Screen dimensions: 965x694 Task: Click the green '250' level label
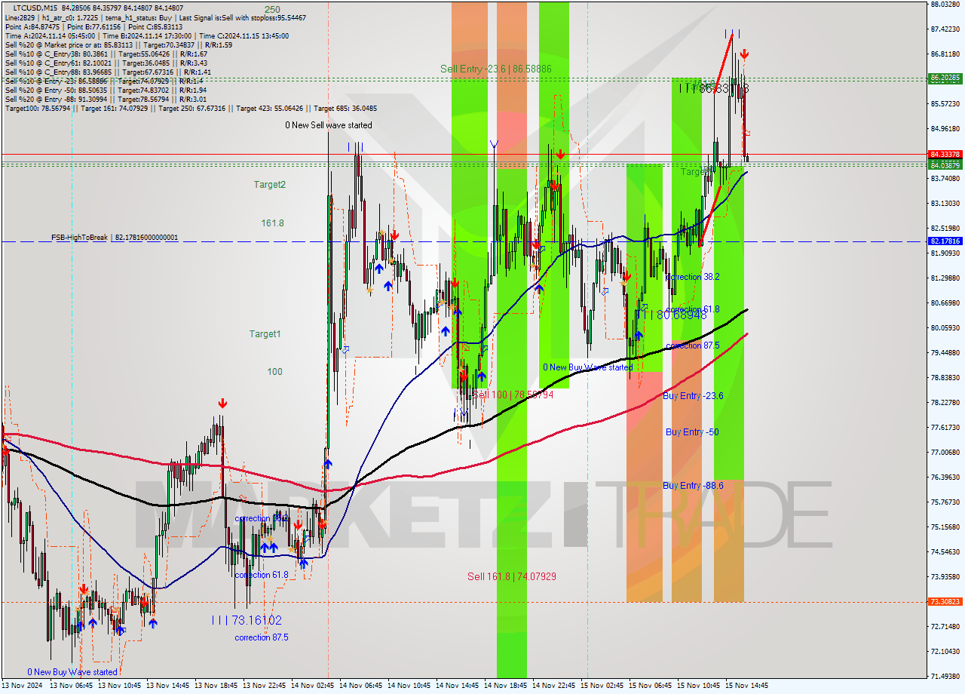point(272,10)
